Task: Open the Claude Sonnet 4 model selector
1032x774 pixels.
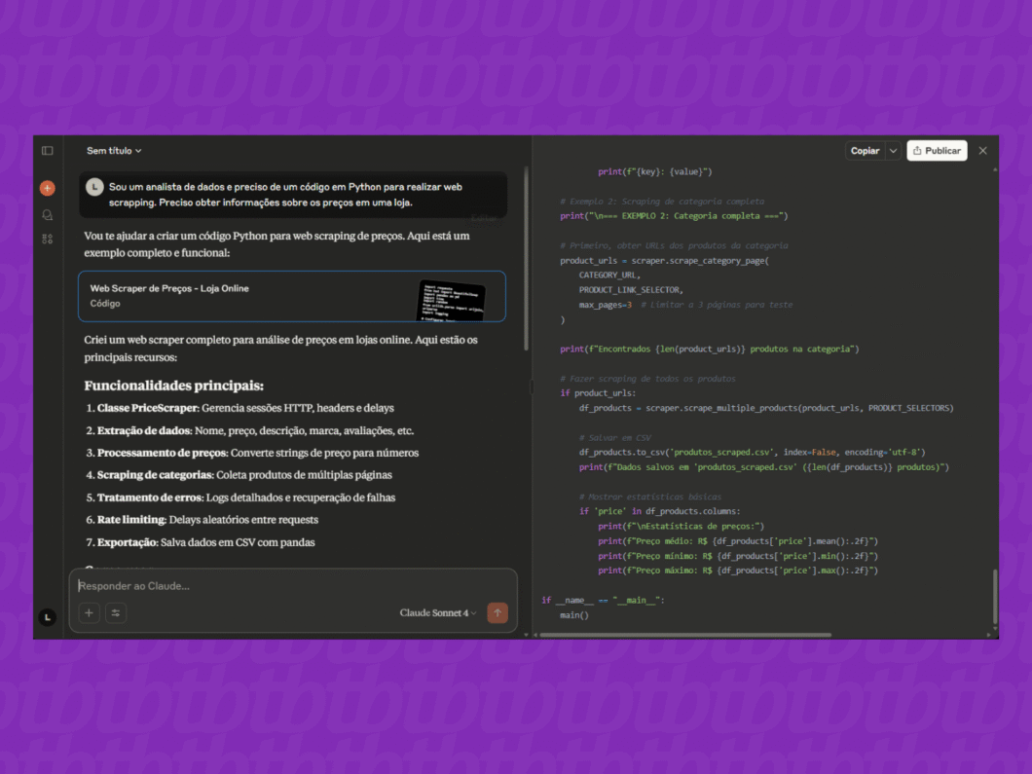Action: coord(437,613)
